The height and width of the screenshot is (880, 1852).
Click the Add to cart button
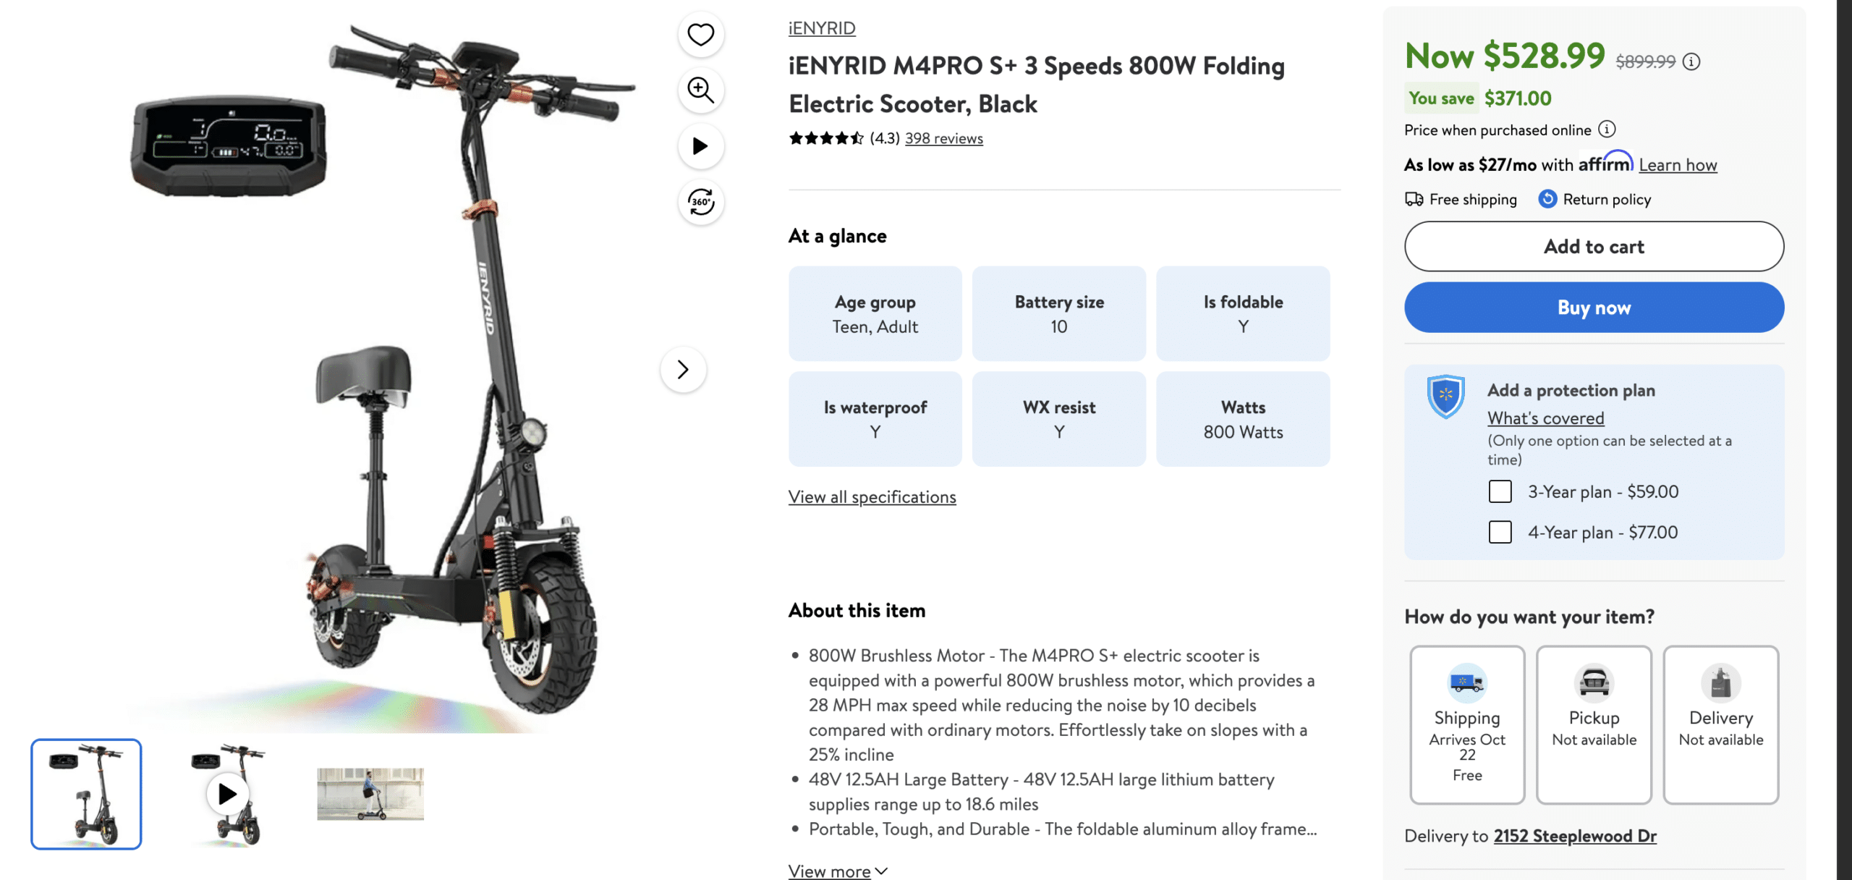coord(1594,246)
